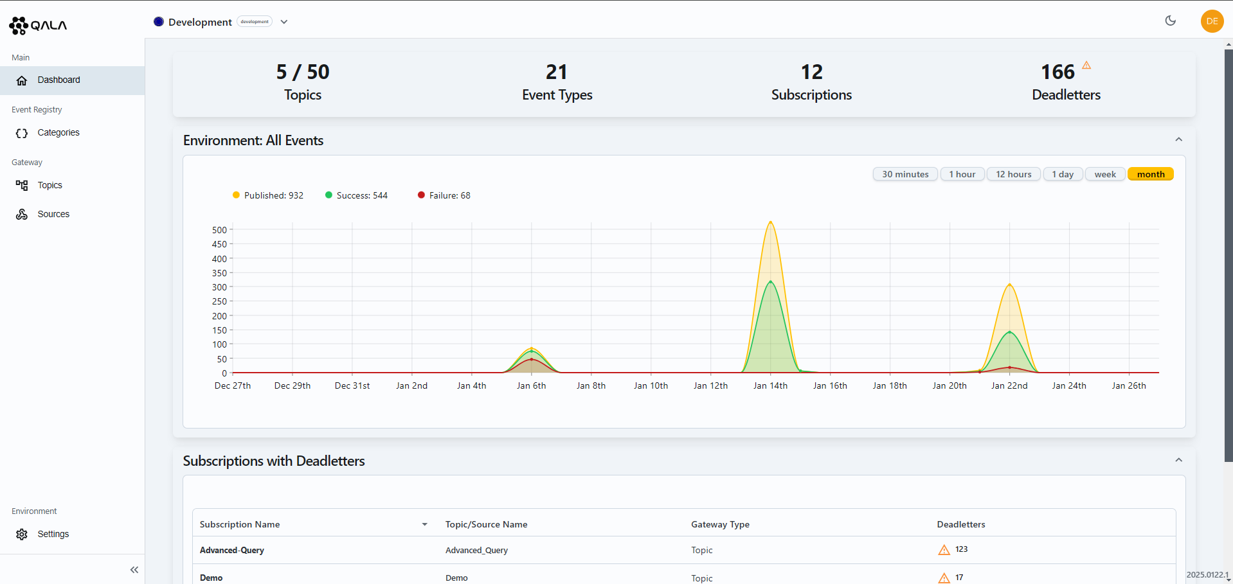Click the development environment badge

pyautogui.click(x=255, y=22)
